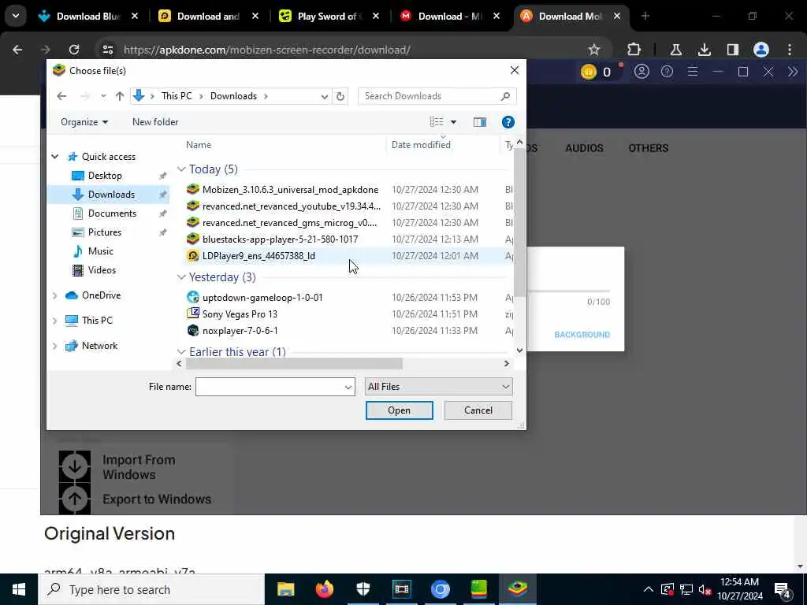Expand the OneDrive tree node
The width and height of the screenshot is (807, 605).
click(55, 295)
